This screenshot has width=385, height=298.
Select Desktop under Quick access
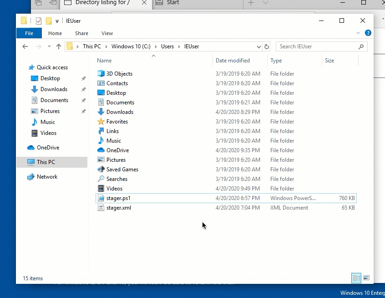pos(50,78)
